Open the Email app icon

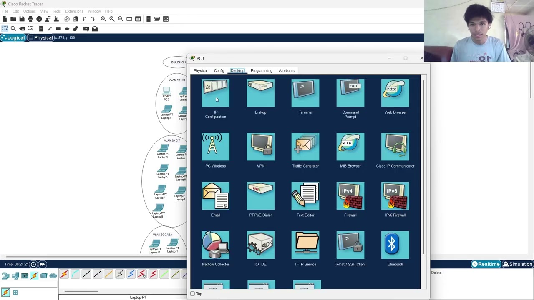click(x=215, y=196)
